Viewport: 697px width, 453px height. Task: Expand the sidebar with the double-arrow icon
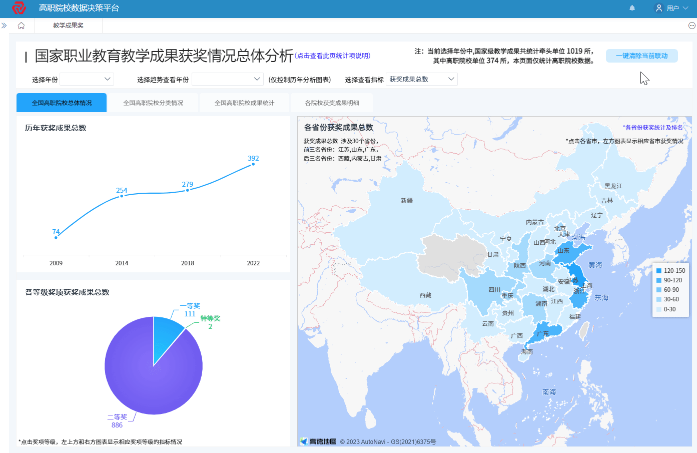(x=5, y=25)
